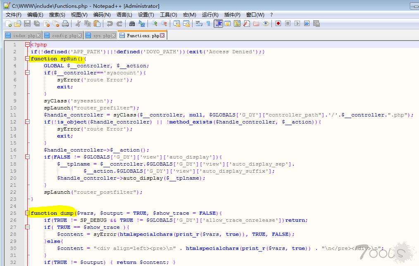
Task: Toggle synchronized horizontal scrolling
Action: click(186, 24)
